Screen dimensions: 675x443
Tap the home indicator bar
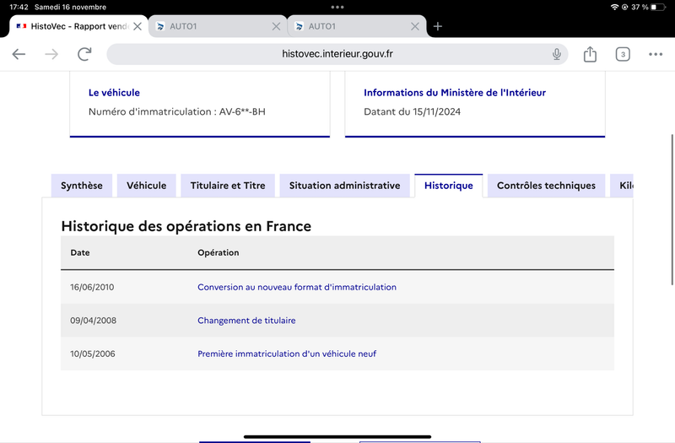click(x=337, y=436)
